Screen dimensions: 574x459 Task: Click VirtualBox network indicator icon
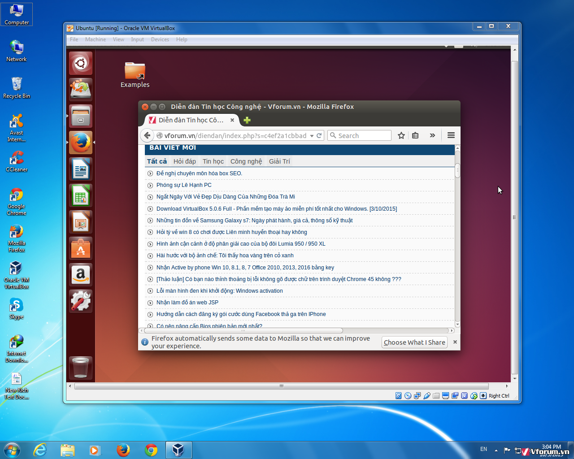[417, 396]
